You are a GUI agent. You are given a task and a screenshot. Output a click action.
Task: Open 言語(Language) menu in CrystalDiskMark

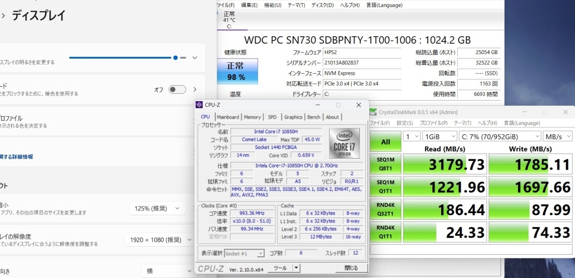coord(522,123)
